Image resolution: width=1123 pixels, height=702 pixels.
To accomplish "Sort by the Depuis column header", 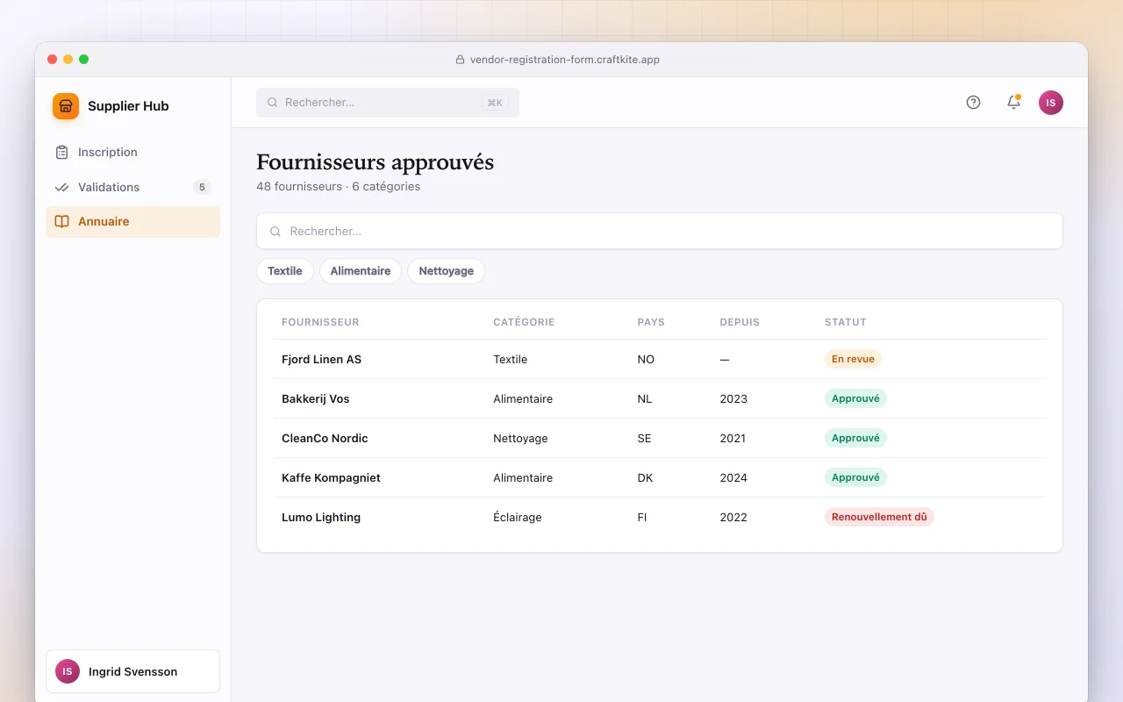I will [740, 322].
